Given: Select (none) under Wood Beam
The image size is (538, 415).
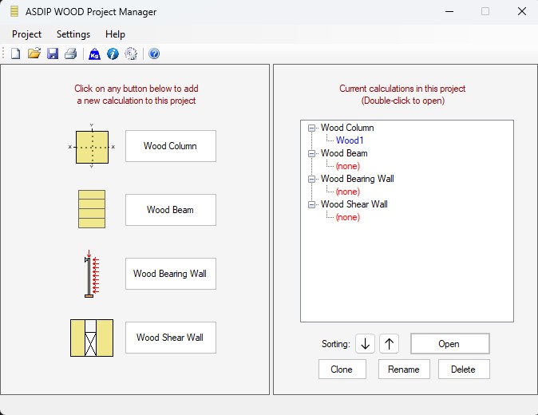Looking at the screenshot, I should click(348, 166).
